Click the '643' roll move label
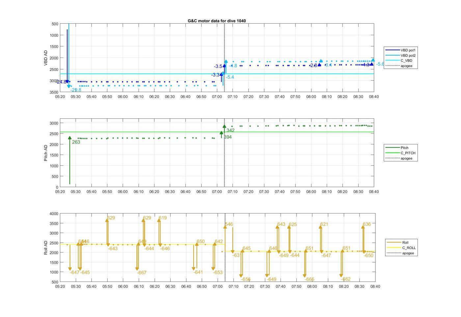The image size is (461, 317). (x=281, y=224)
